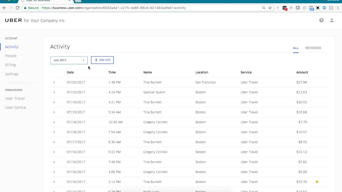Image resolution: width=342 pixels, height=192 pixels.
Task: Click the green Secure padlock icon
Action: 25,8
